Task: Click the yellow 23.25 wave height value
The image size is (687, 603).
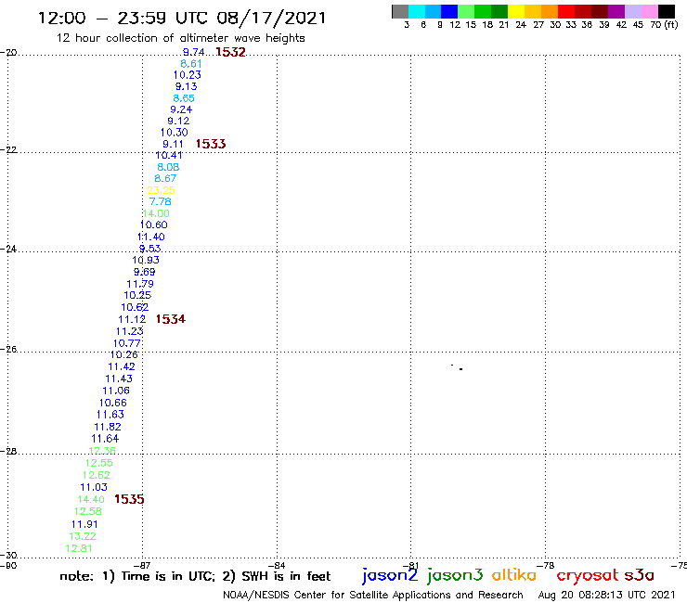Action: coord(162,190)
